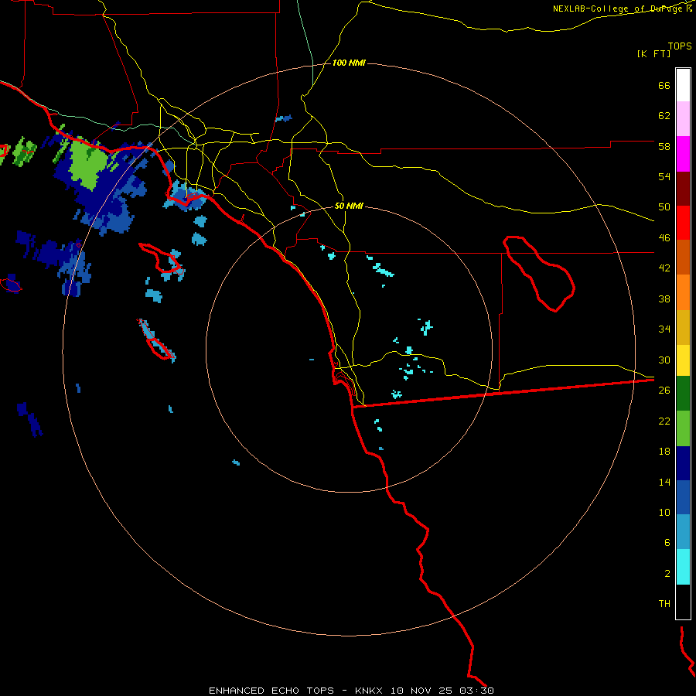
Task: Click the "ENHANCED ECHO TOPS" caption title
Action: [271, 691]
